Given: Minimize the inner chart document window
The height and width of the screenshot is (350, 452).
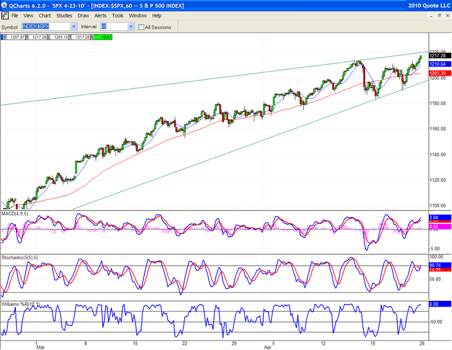Looking at the screenshot, I should [431, 15].
